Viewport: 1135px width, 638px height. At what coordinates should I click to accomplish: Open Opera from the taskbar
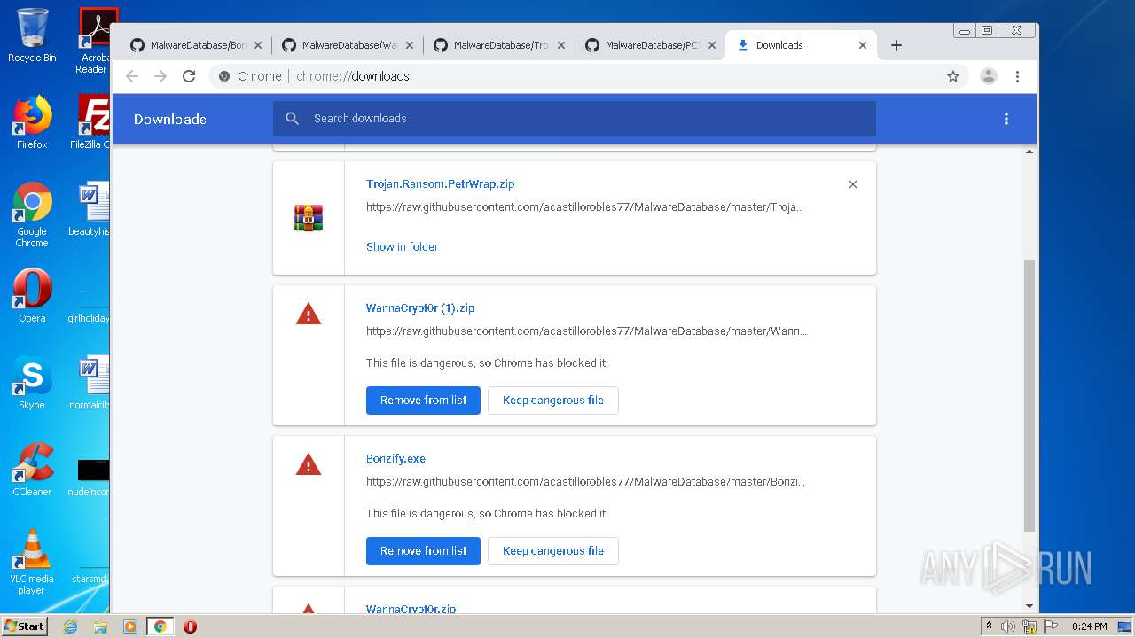coord(190,626)
